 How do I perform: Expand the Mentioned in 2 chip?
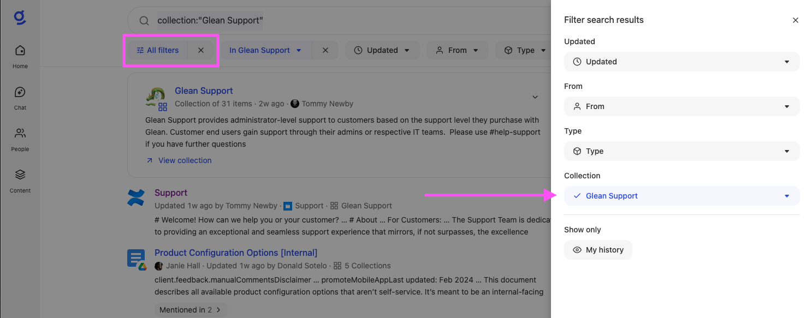coord(190,310)
